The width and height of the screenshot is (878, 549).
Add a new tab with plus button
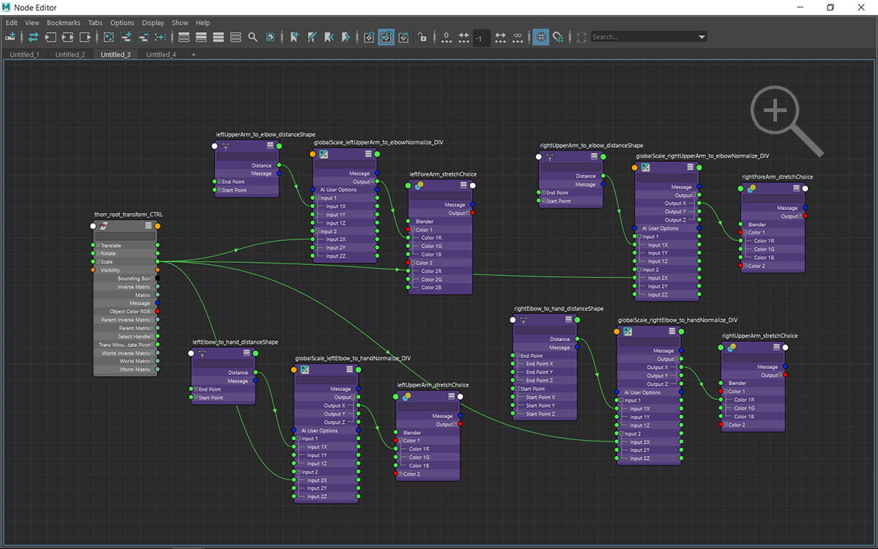pyautogui.click(x=193, y=55)
